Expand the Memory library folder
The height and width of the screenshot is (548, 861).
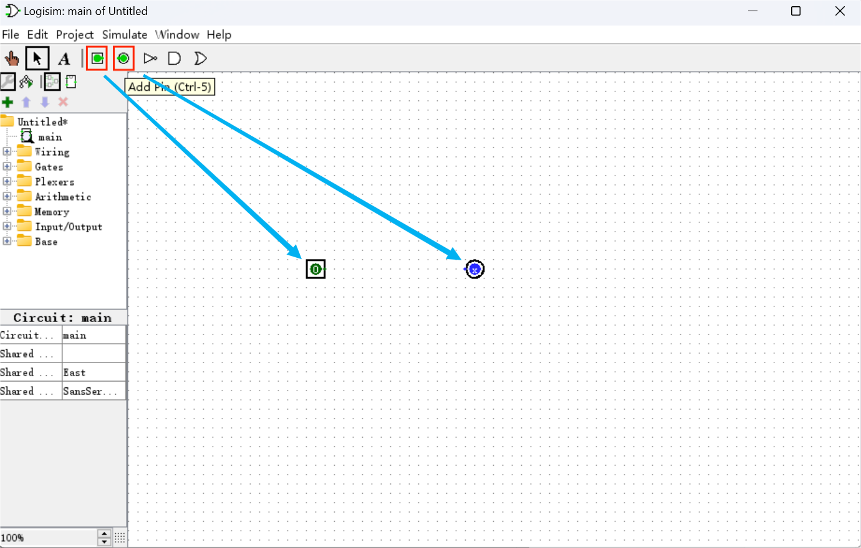(7, 212)
